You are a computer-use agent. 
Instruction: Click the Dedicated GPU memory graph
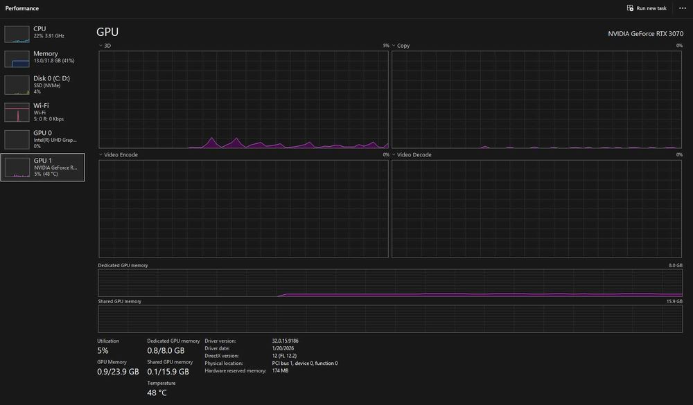point(390,282)
